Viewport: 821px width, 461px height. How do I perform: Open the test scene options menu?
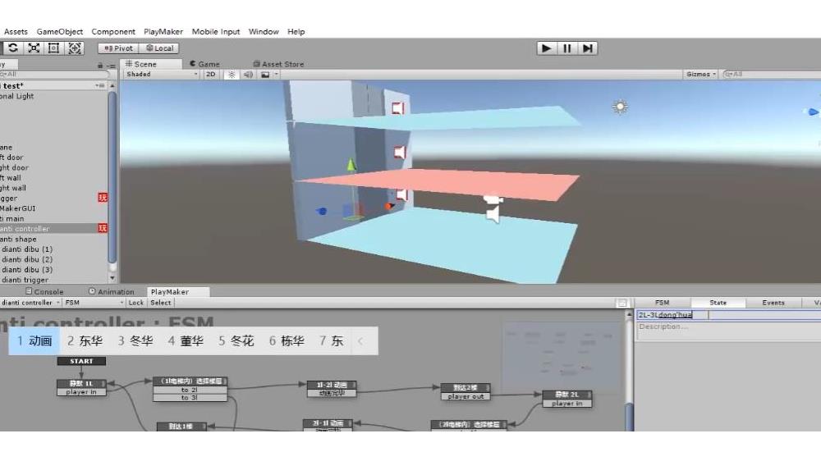click(x=100, y=85)
